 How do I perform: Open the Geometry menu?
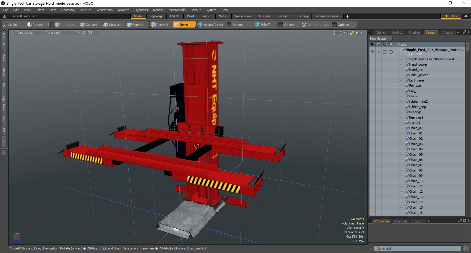[68, 10]
